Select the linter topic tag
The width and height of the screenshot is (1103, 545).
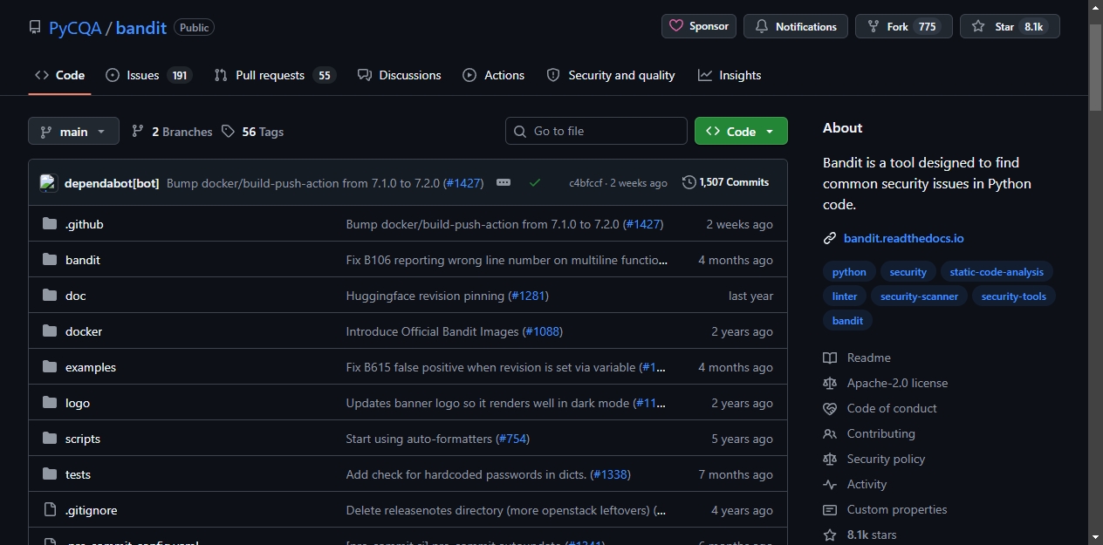(845, 296)
